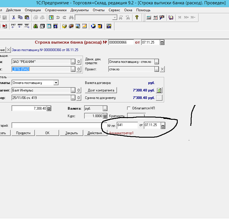
Task: Click the Провести button
Action: pyautogui.click(x=23, y=133)
